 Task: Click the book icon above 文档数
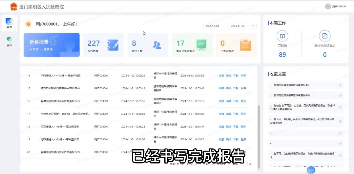(x=282, y=36)
